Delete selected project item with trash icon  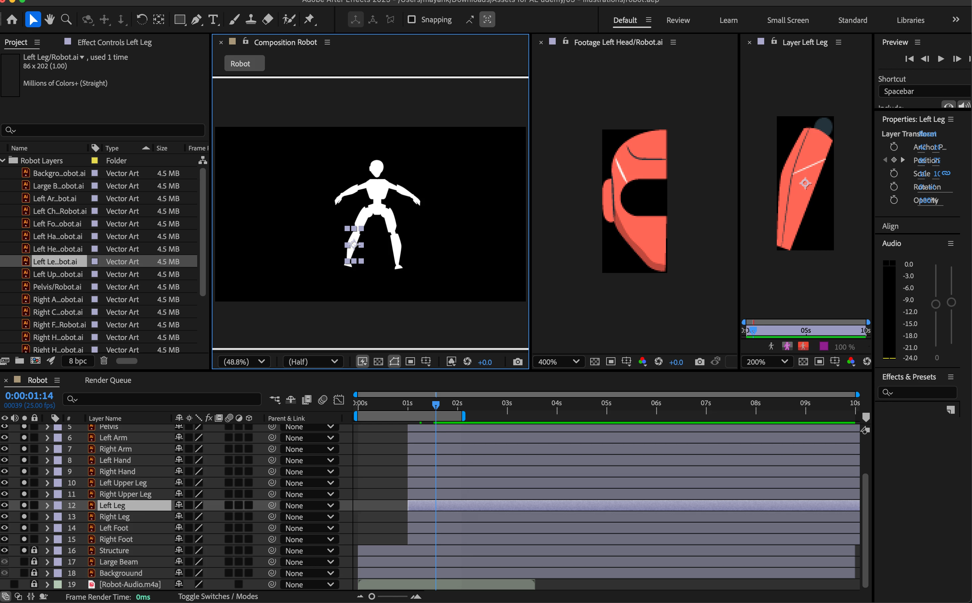pos(104,361)
